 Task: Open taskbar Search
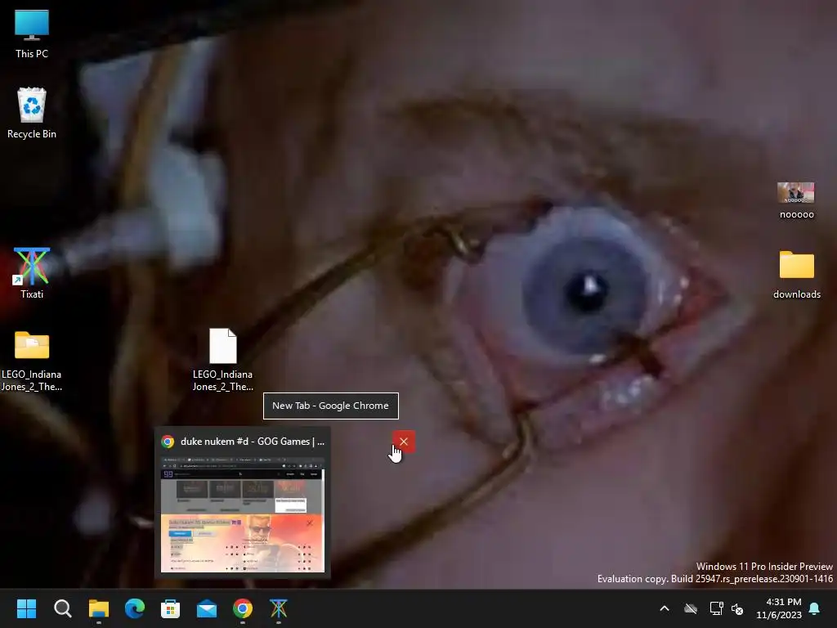(x=62, y=608)
